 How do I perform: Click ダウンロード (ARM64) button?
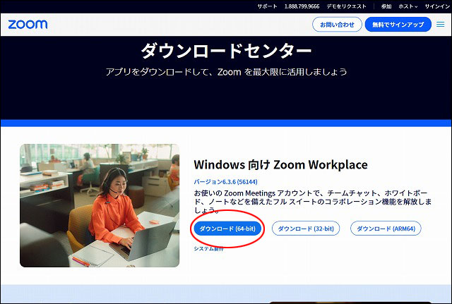pos(386,229)
